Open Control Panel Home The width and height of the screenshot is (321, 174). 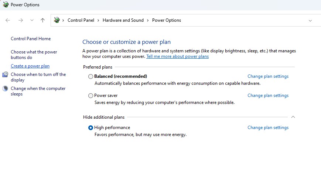click(31, 39)
